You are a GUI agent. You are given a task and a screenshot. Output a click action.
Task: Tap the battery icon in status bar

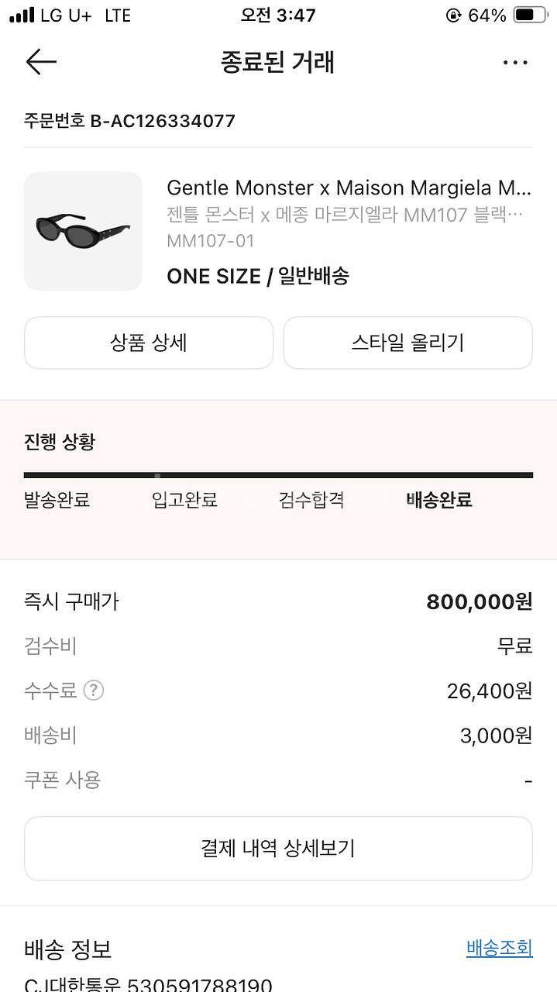[530, 15]
